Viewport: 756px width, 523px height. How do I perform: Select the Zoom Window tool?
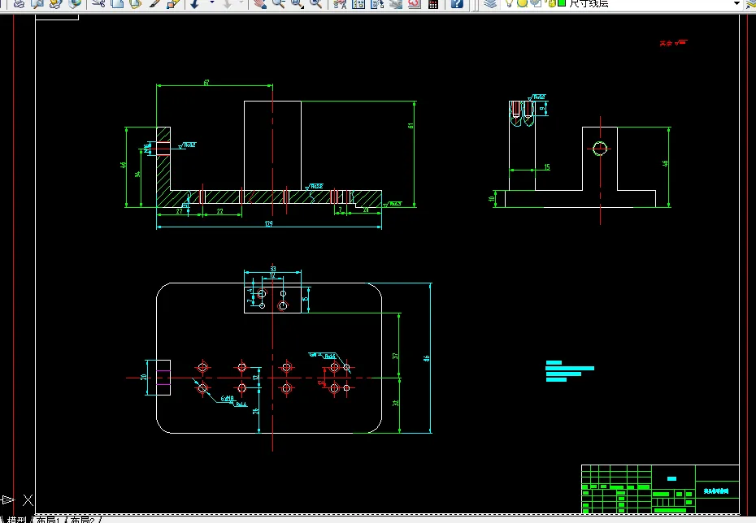pyautogui.click(x=297, y=4)
